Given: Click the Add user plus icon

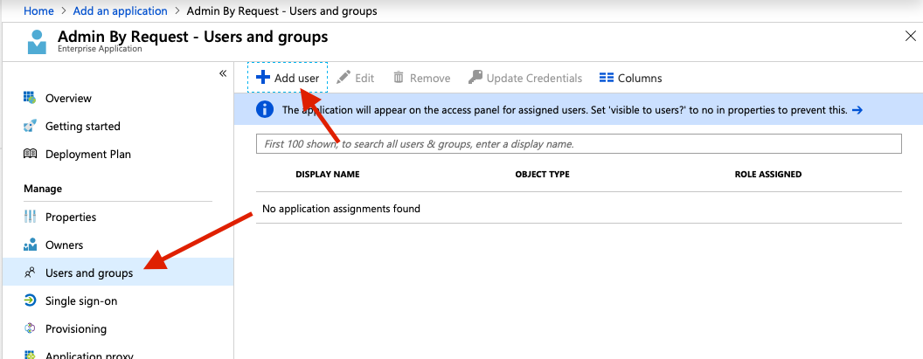Looking at the screenshot, I should 263,78.
